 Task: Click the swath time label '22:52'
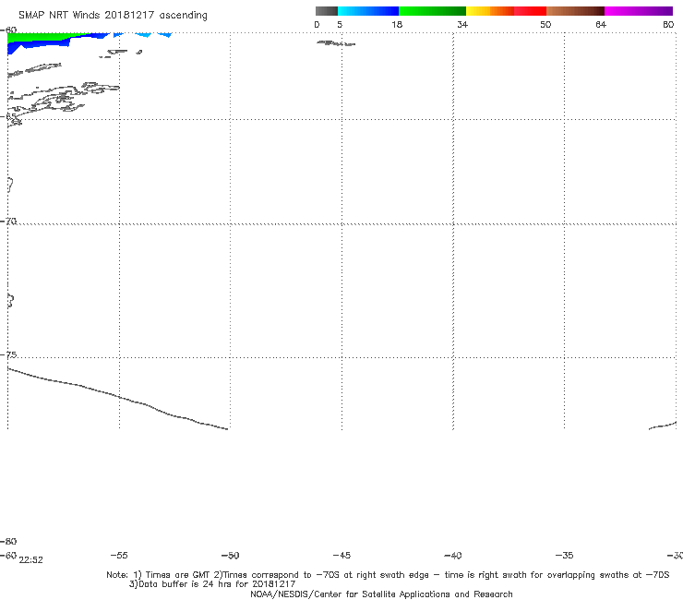point(31,560)
